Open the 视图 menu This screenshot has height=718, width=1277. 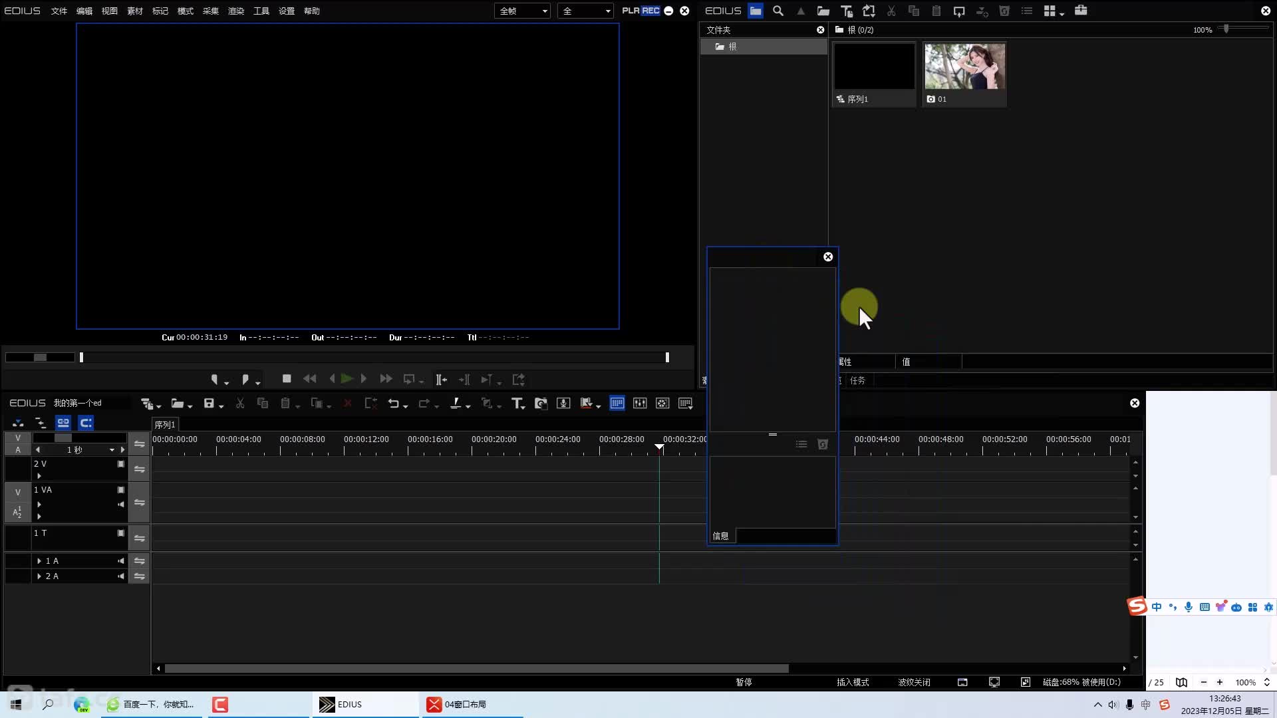click(x=110, y=11)
